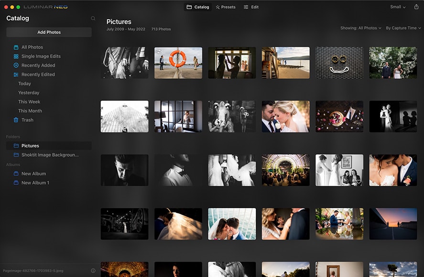Click the PageImage file name in status bar
The height and width of the screenshot is (277, 424).
click(33, 270)
